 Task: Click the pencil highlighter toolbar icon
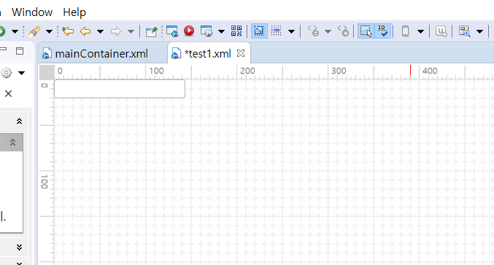(x=34, y=31)
